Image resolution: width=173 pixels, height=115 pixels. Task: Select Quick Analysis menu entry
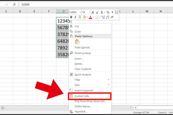pyautogui.click(x=90, y=74)
